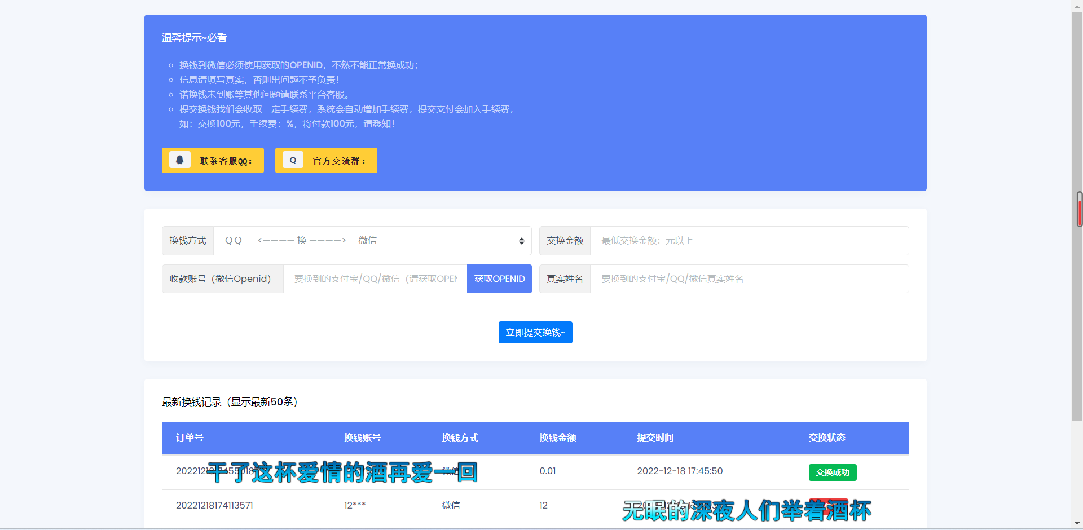Screen dimensions: 1083x530
Task: Select the 订单号 column header
Action: click(x=190, y=438)
